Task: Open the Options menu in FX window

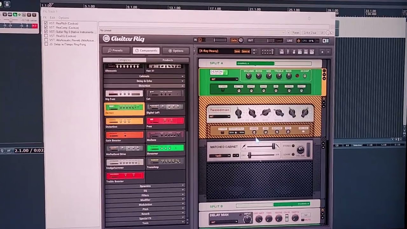Action: (64, 18)
